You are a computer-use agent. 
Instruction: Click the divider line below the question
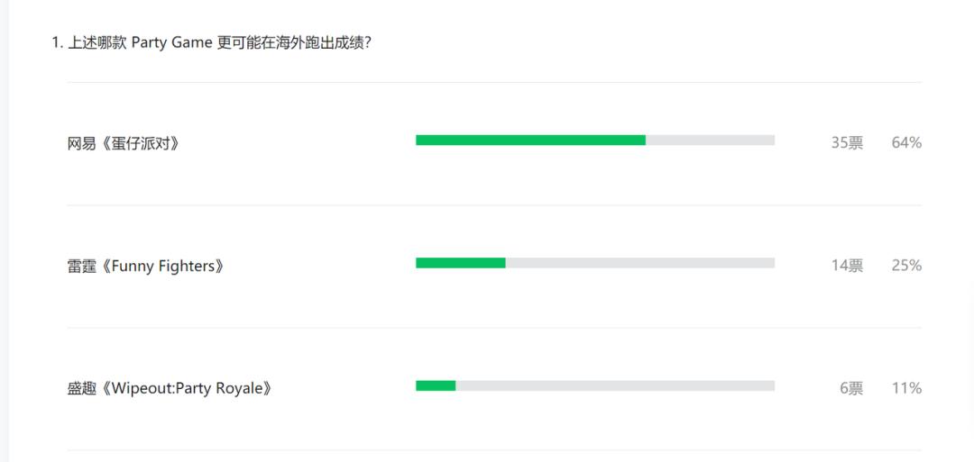click(x=494, y=83)
